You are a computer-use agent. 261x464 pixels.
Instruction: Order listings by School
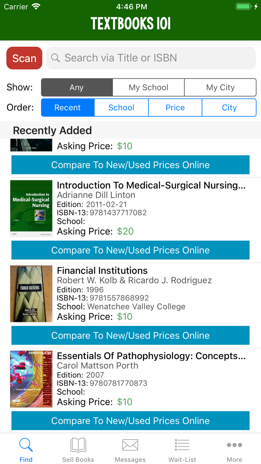(121, 107)
